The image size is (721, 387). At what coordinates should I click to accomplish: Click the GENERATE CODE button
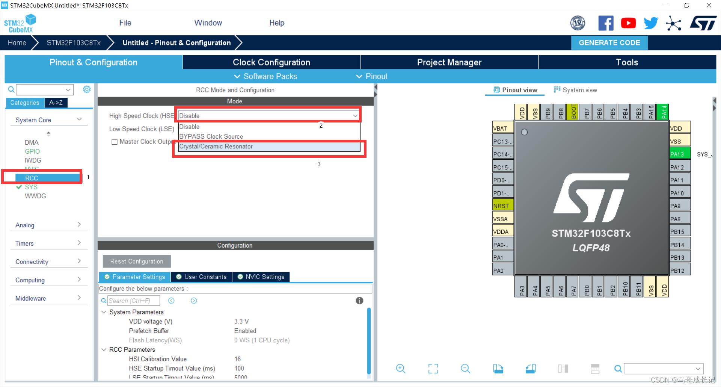(609, 43)
